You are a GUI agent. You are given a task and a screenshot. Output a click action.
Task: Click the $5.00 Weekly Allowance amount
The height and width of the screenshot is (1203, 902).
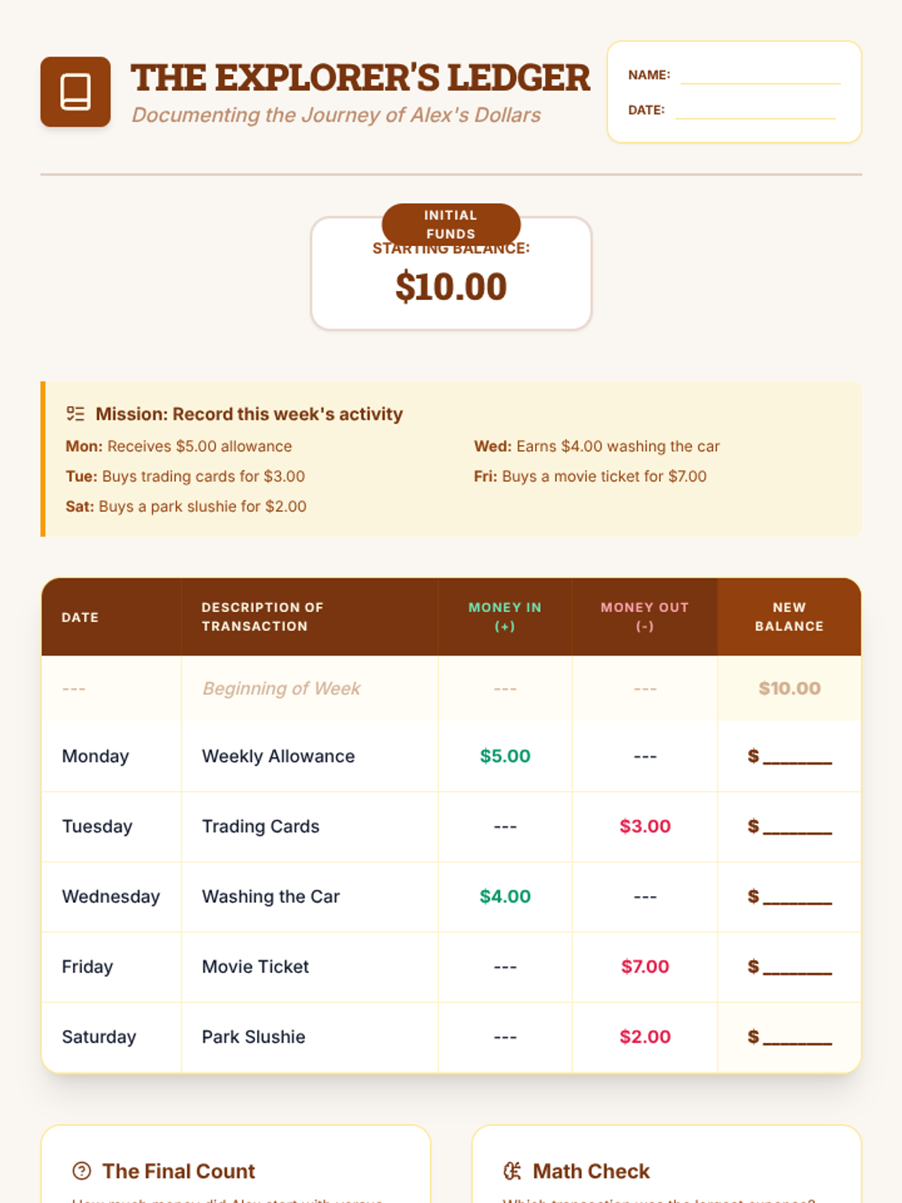505,756
